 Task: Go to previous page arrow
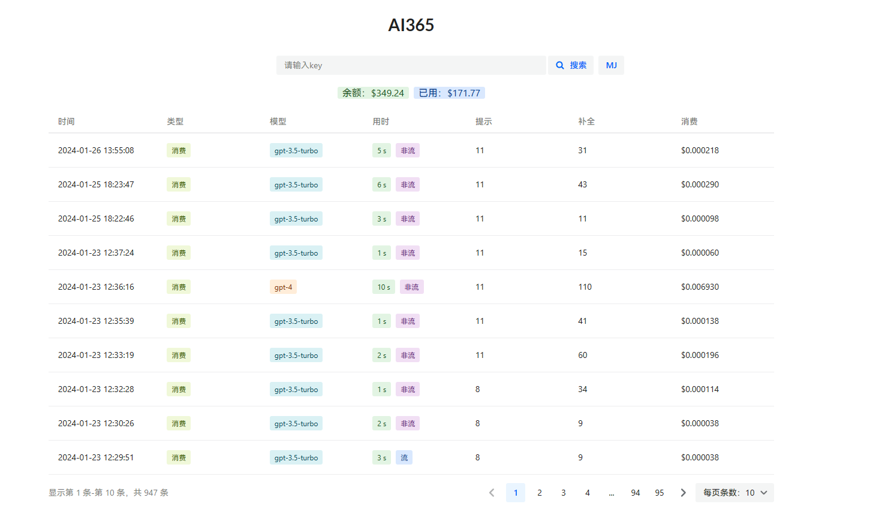click(492, 493)
